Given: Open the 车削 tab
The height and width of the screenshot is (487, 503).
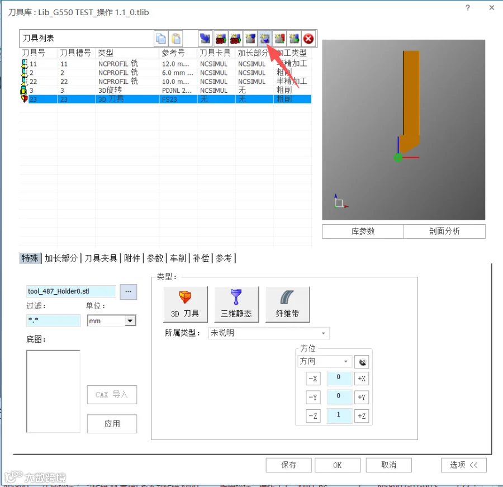Looking at the screenshot, I should click(x=178, y=258).
